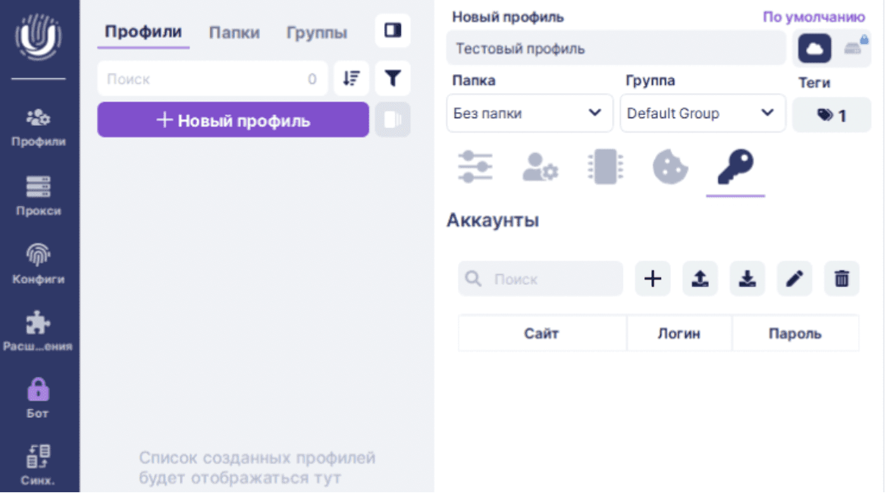
Task: Switch to the Папки tab
Action: [234, 33]
